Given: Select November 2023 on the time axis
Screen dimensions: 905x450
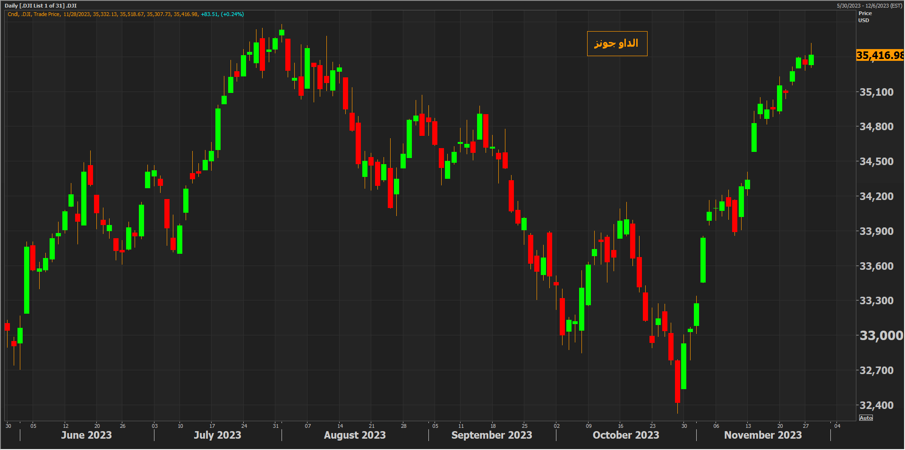Looking at the screenshot, I should pyautogui.click(x=762, y=435).
